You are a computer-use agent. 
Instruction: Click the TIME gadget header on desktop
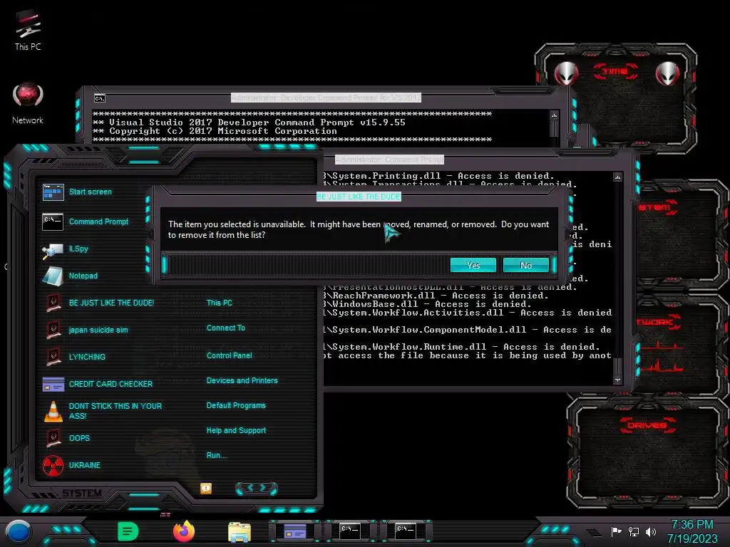tap(615, 71)
